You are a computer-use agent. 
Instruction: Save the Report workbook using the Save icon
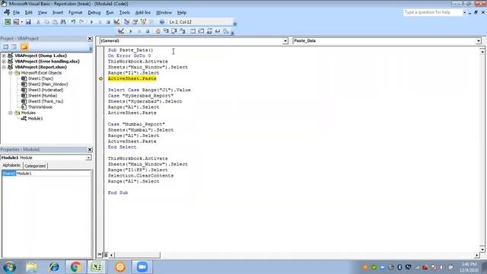point(28,22)
